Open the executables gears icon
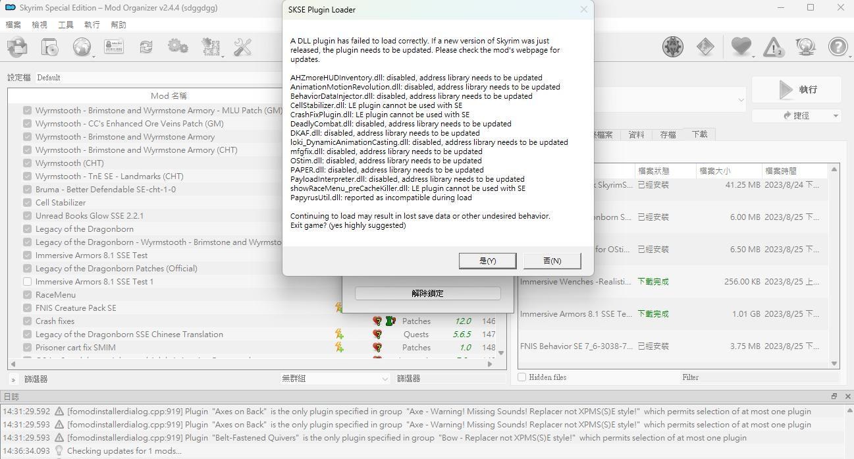Screen dimensions: 854x459 click(x=178, y=47)
